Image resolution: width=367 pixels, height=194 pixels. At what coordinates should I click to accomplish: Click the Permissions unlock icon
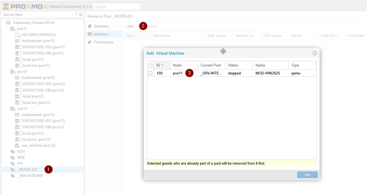(90, 42)
